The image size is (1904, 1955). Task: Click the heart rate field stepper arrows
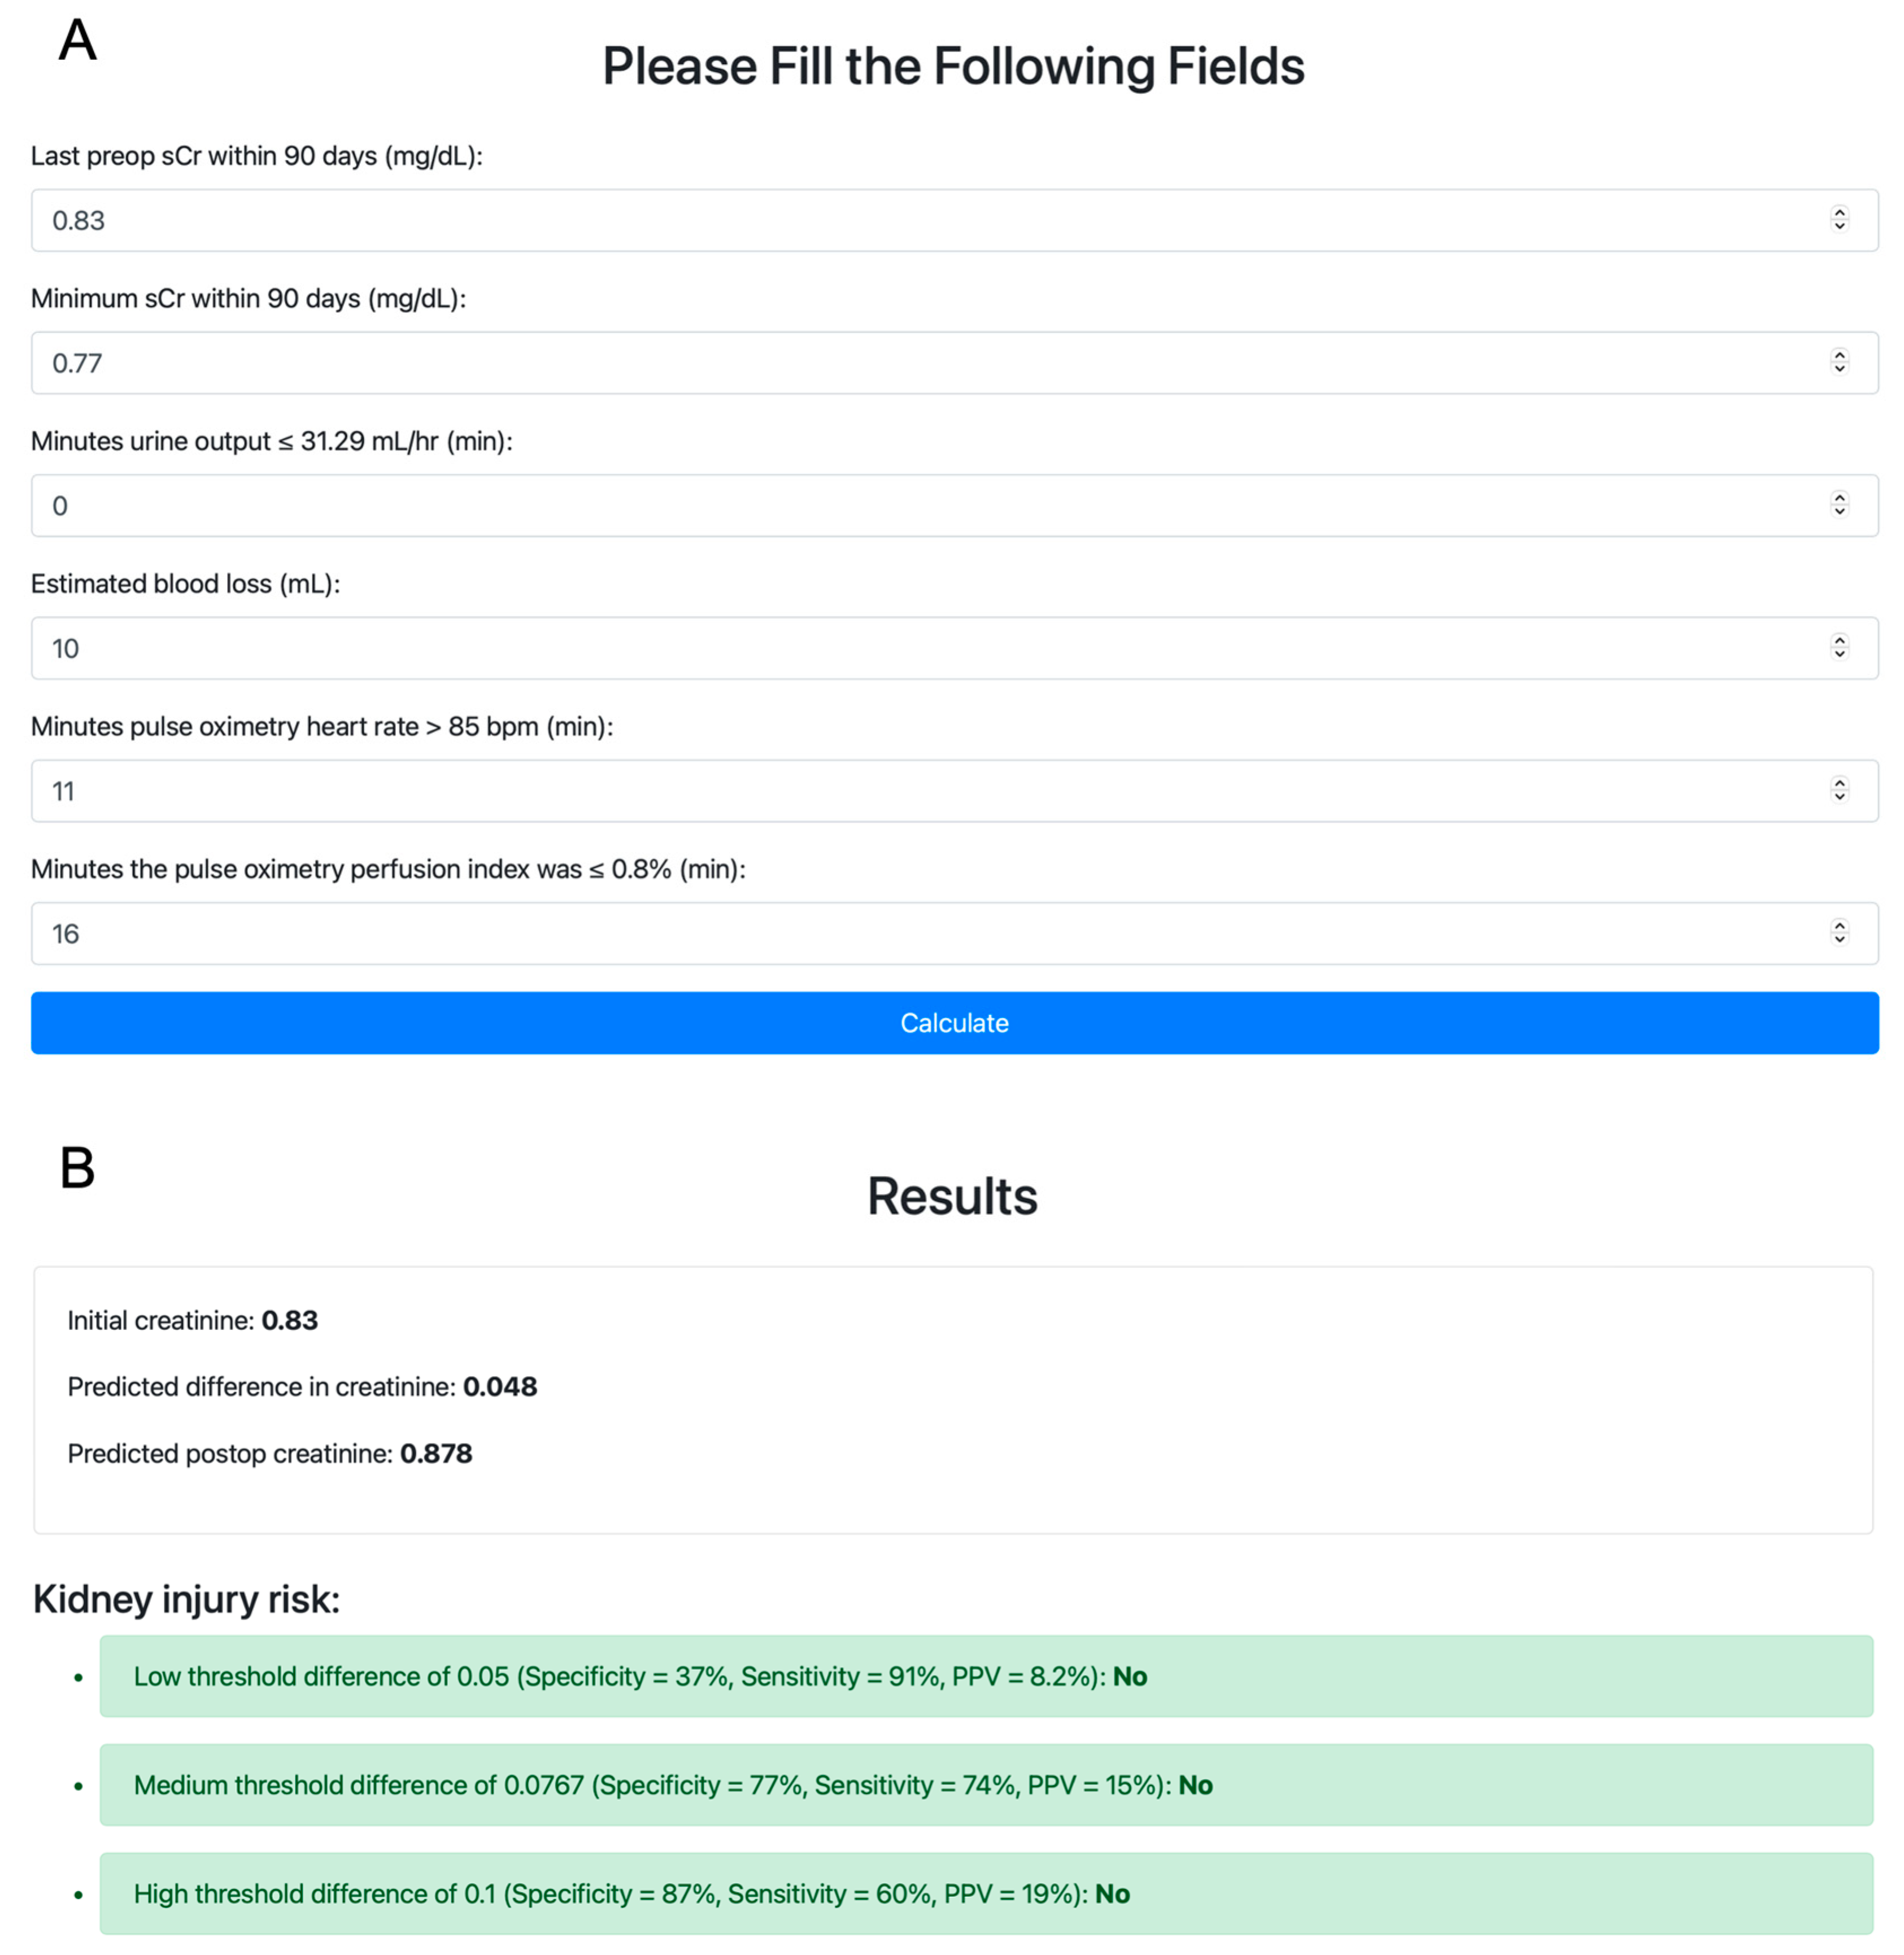pyautogui.click(x=1839, y=790)
